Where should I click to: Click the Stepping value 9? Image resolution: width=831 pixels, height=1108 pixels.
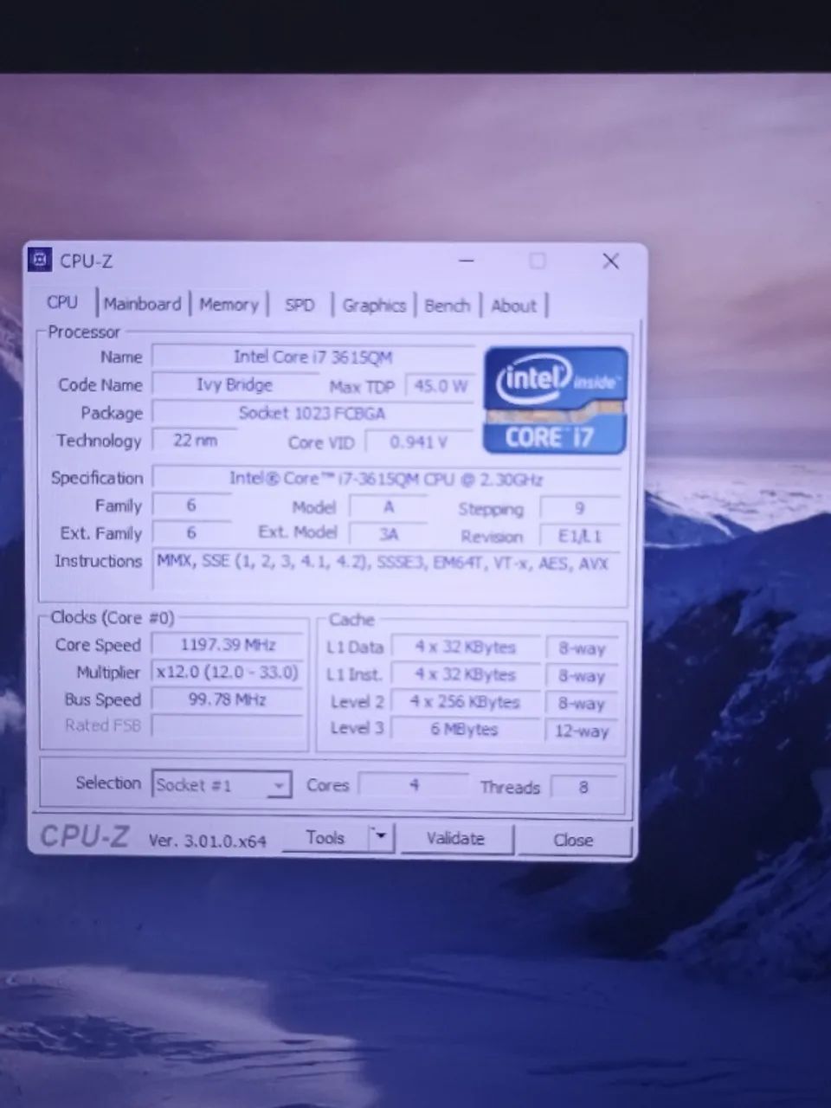pos(580,508)
